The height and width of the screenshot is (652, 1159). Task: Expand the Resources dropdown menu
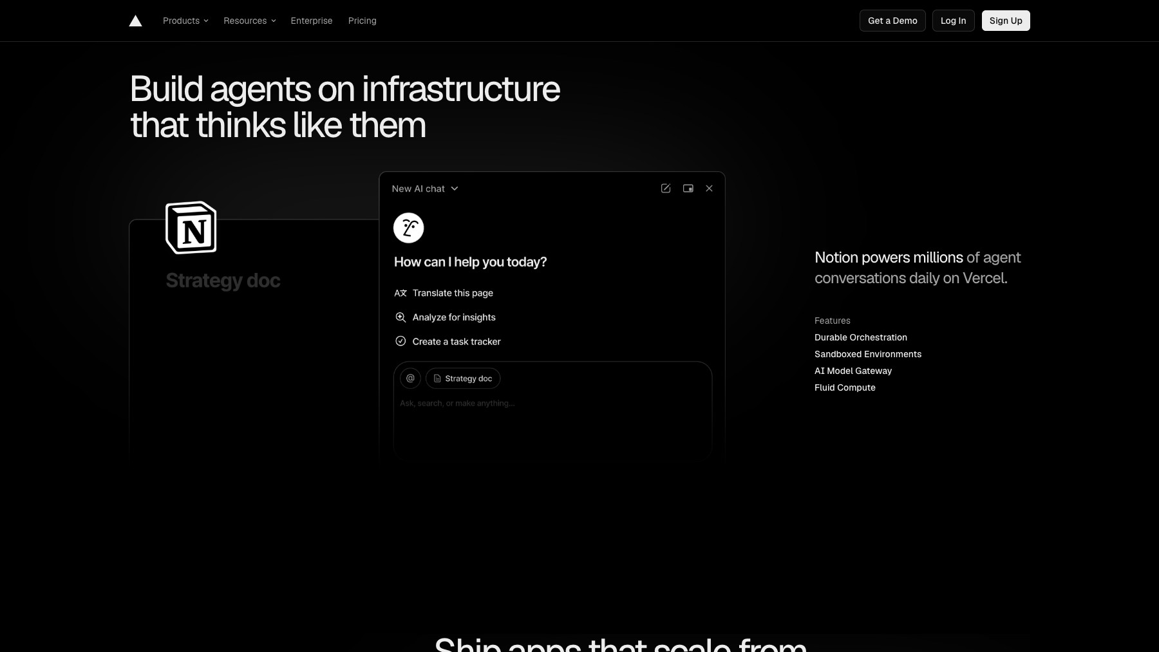249,21
